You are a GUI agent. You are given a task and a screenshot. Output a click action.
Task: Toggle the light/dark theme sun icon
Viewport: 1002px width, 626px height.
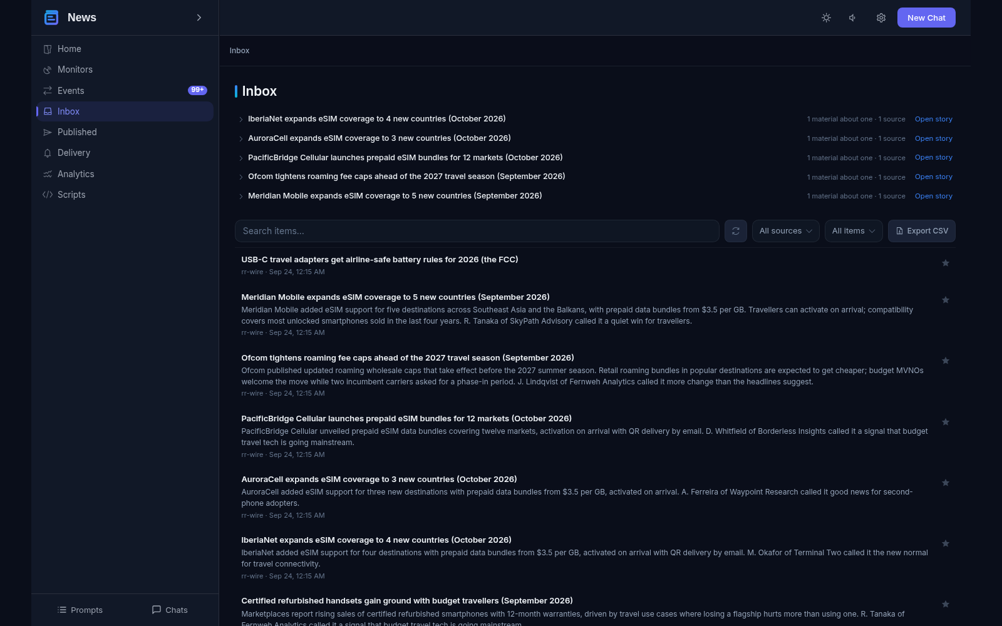826,18
